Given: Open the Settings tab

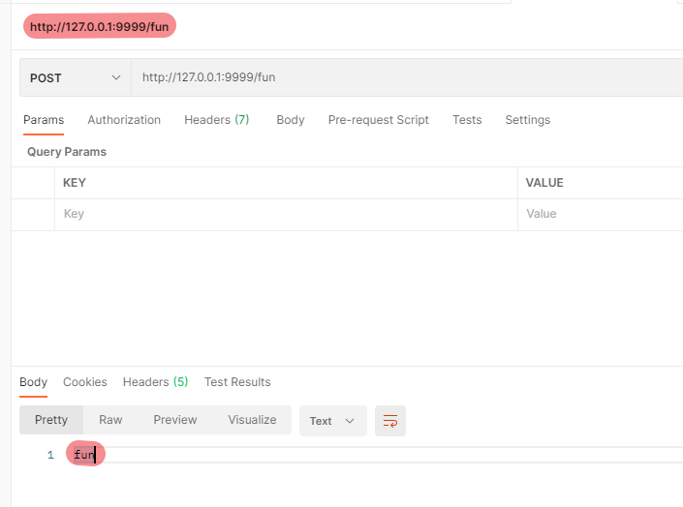Looking at the screenshot, I should tap(527, 120).
